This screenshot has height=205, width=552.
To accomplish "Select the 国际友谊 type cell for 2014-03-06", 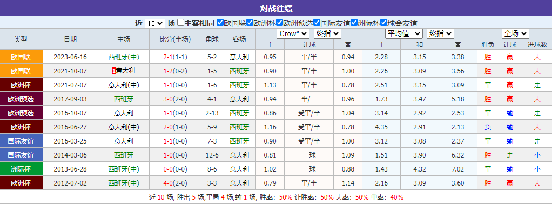I will click(x=21, y=155).
